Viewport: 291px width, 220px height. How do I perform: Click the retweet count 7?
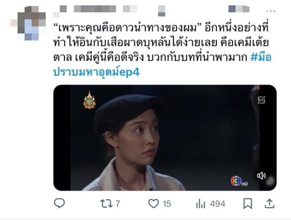pyautogui.click(x=117, y=204)
